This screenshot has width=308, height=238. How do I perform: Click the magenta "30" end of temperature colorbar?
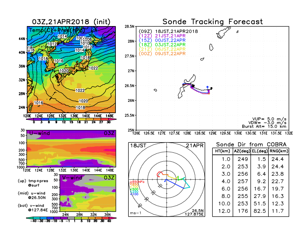112,119
